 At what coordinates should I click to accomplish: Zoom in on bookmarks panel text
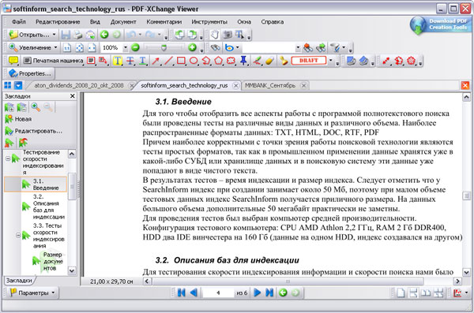pos(36,107)
